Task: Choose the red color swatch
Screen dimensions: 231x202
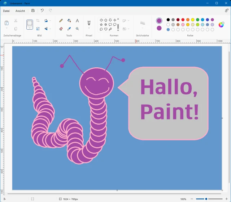Action: coord(183,20)
